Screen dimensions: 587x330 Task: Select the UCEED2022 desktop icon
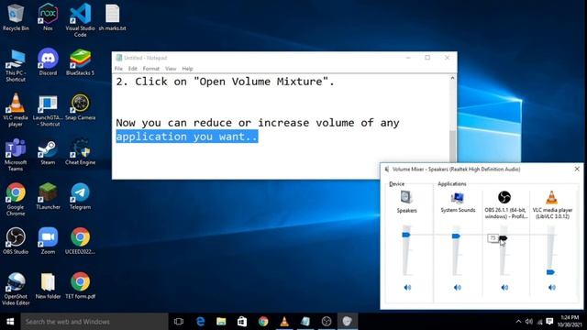click(80, 241)
